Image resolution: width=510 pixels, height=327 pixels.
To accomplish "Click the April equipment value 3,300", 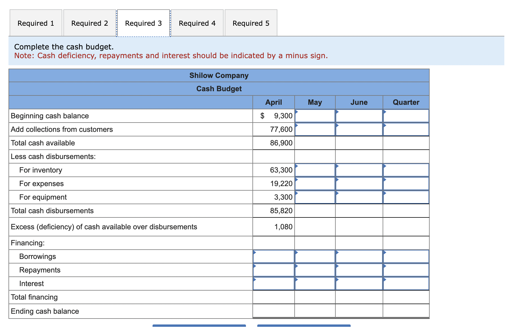I will tap(283, 197).
